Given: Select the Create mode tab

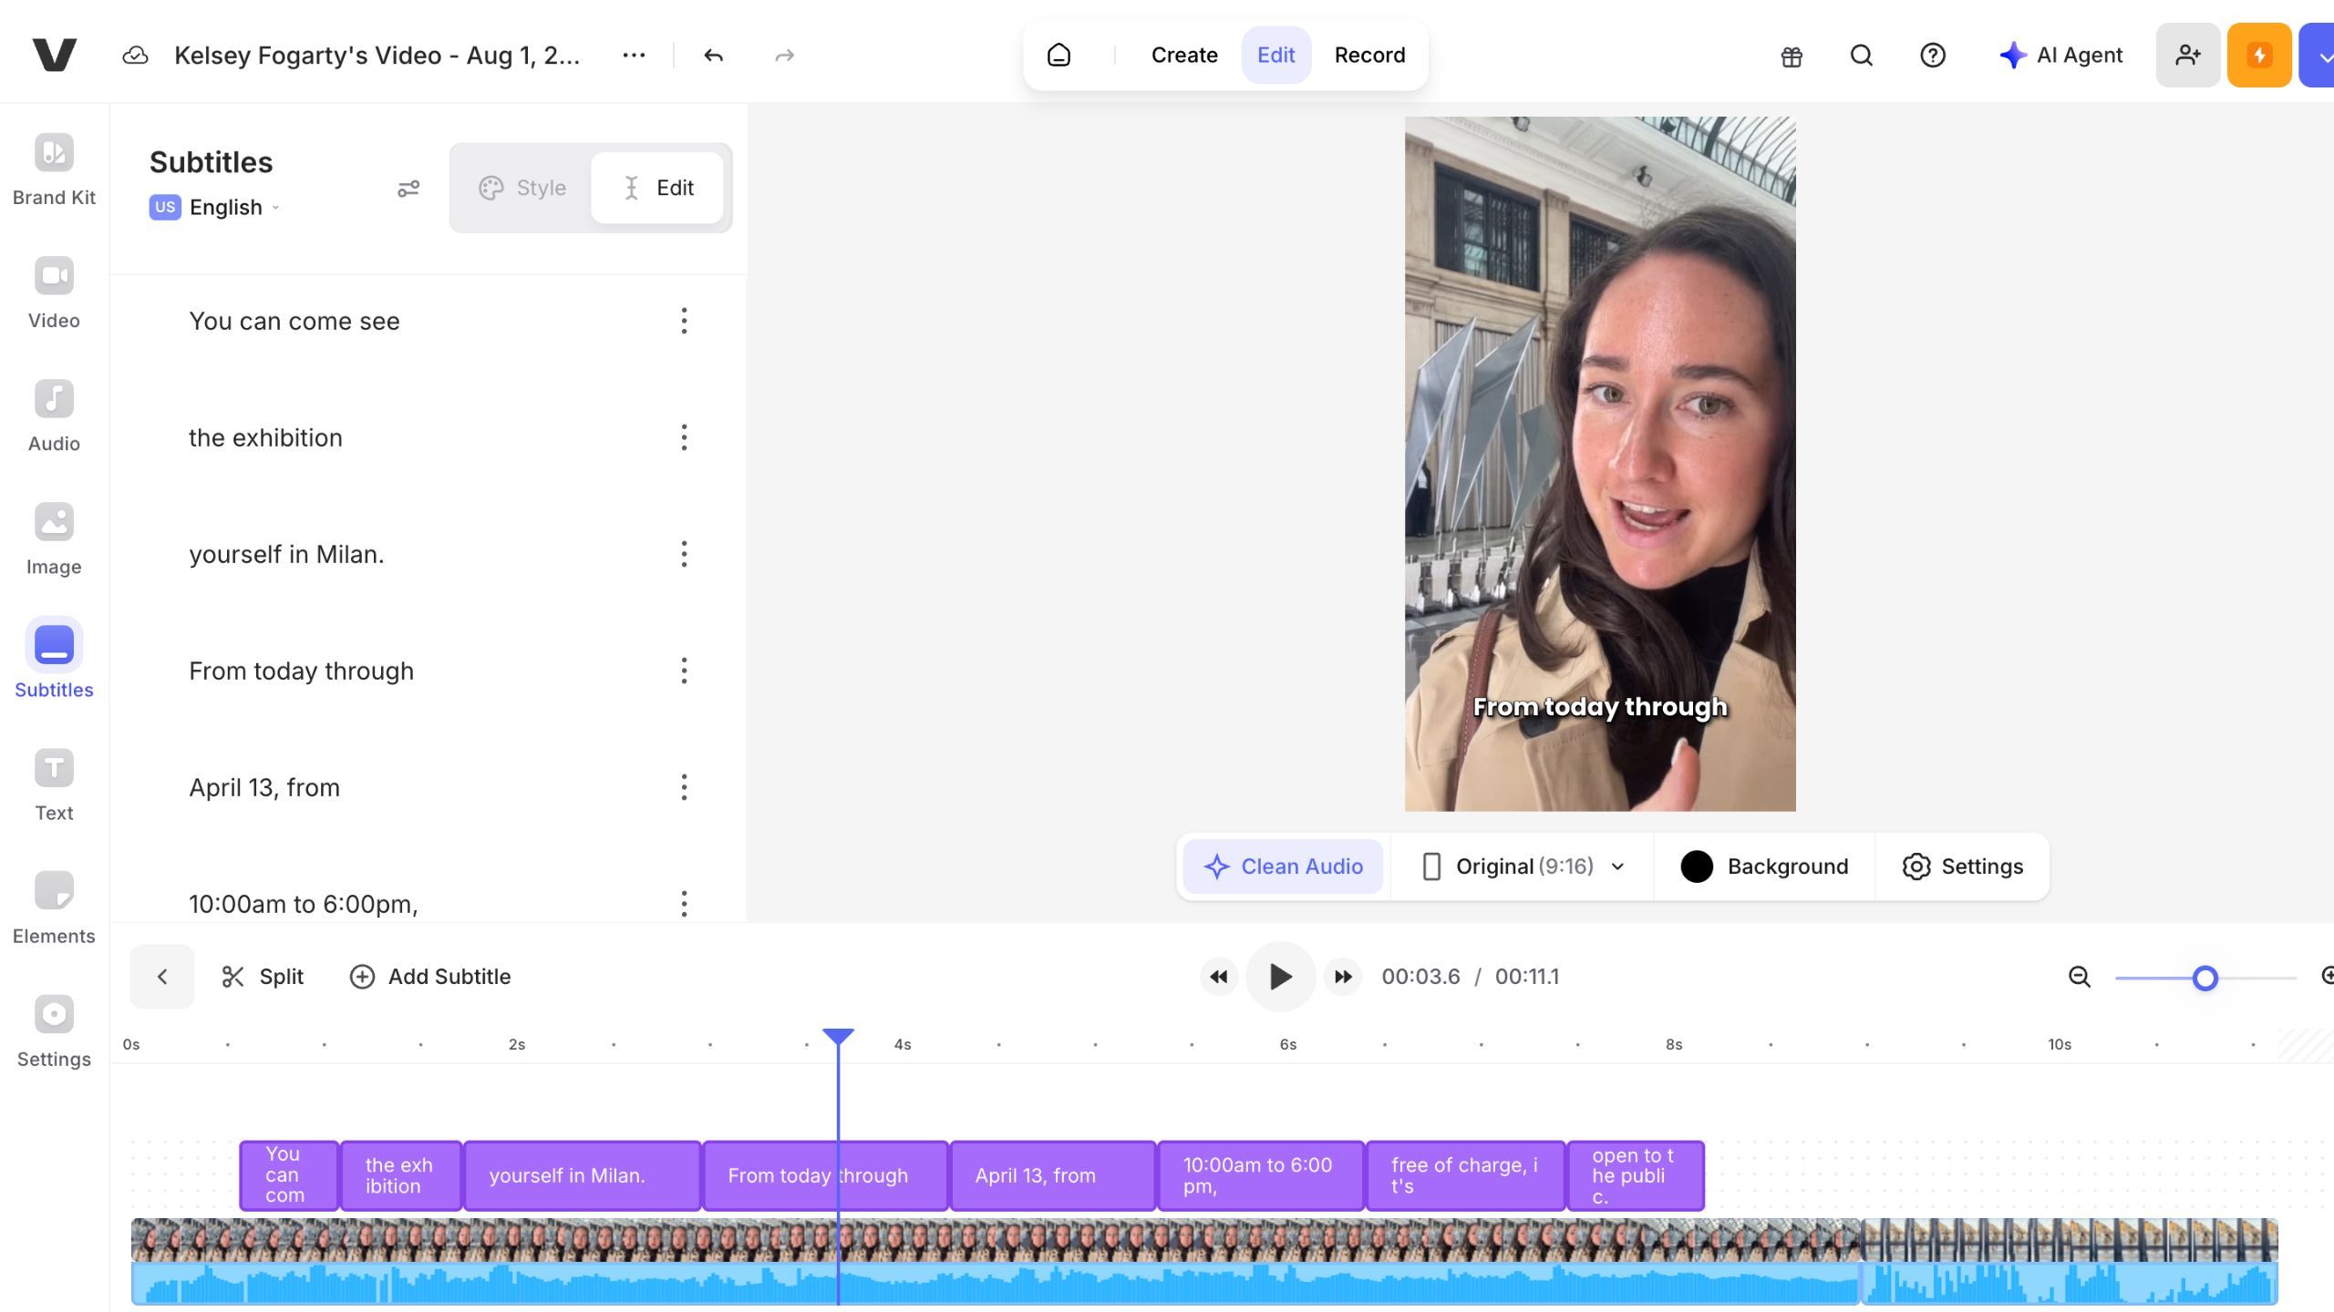Looking at the screenshot, I should [1184, 56].
